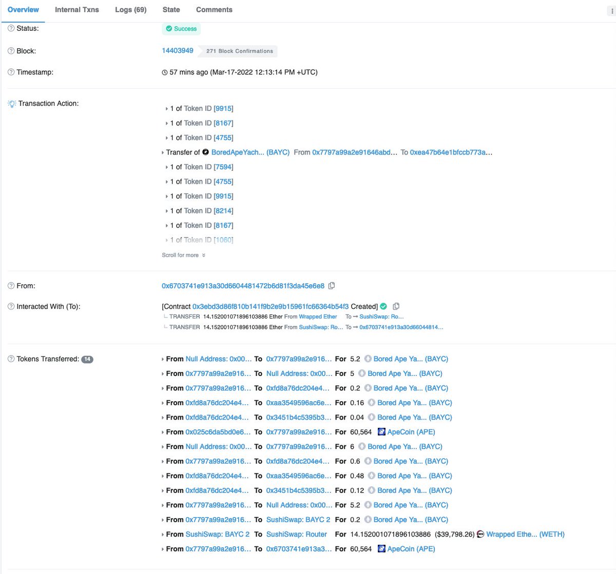Click the help icon beside Block
Viewport: 616px width, 574px height.
(x=11, y=51)
